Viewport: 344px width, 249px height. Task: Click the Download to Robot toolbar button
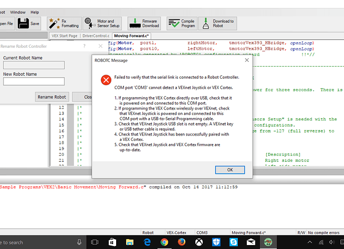coord(218,23)
